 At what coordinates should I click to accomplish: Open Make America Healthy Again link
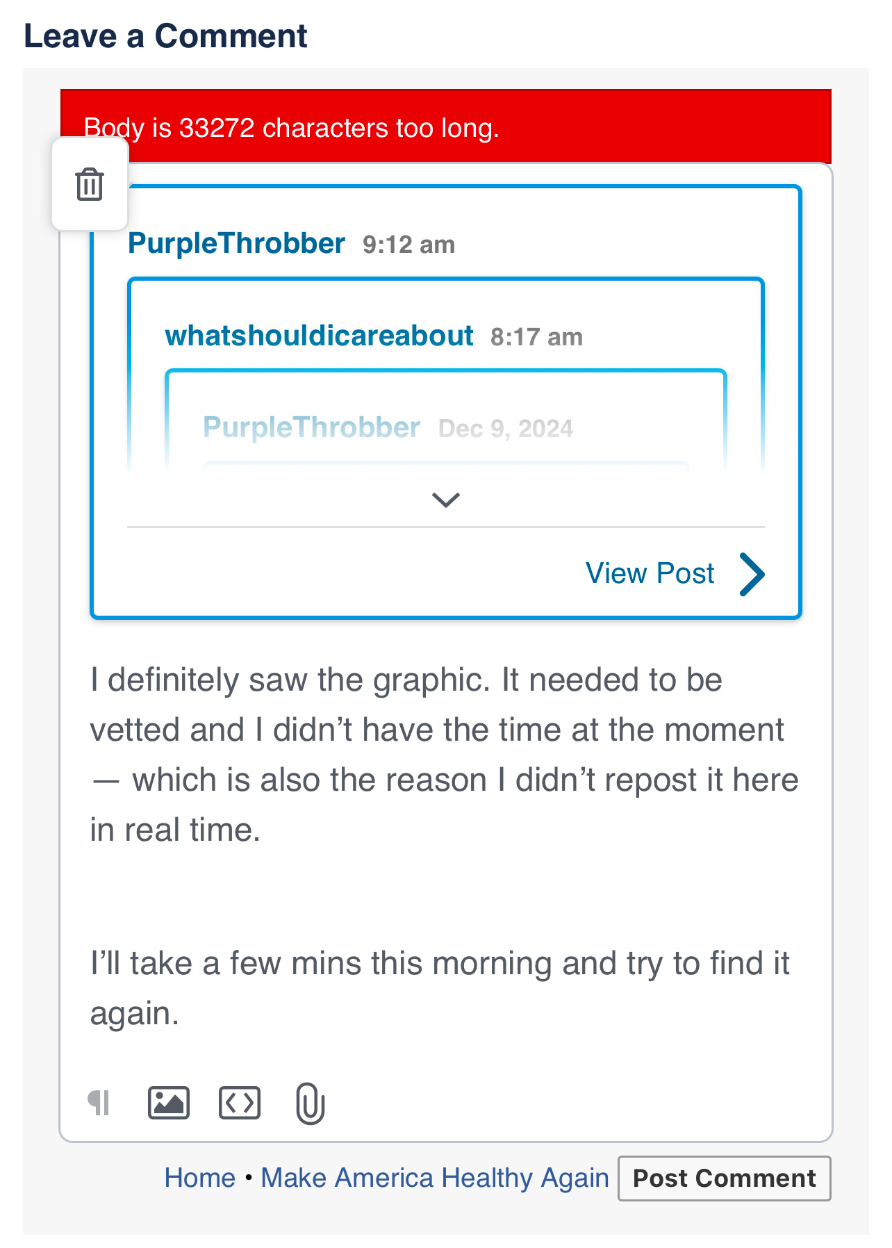(435, 1178)
